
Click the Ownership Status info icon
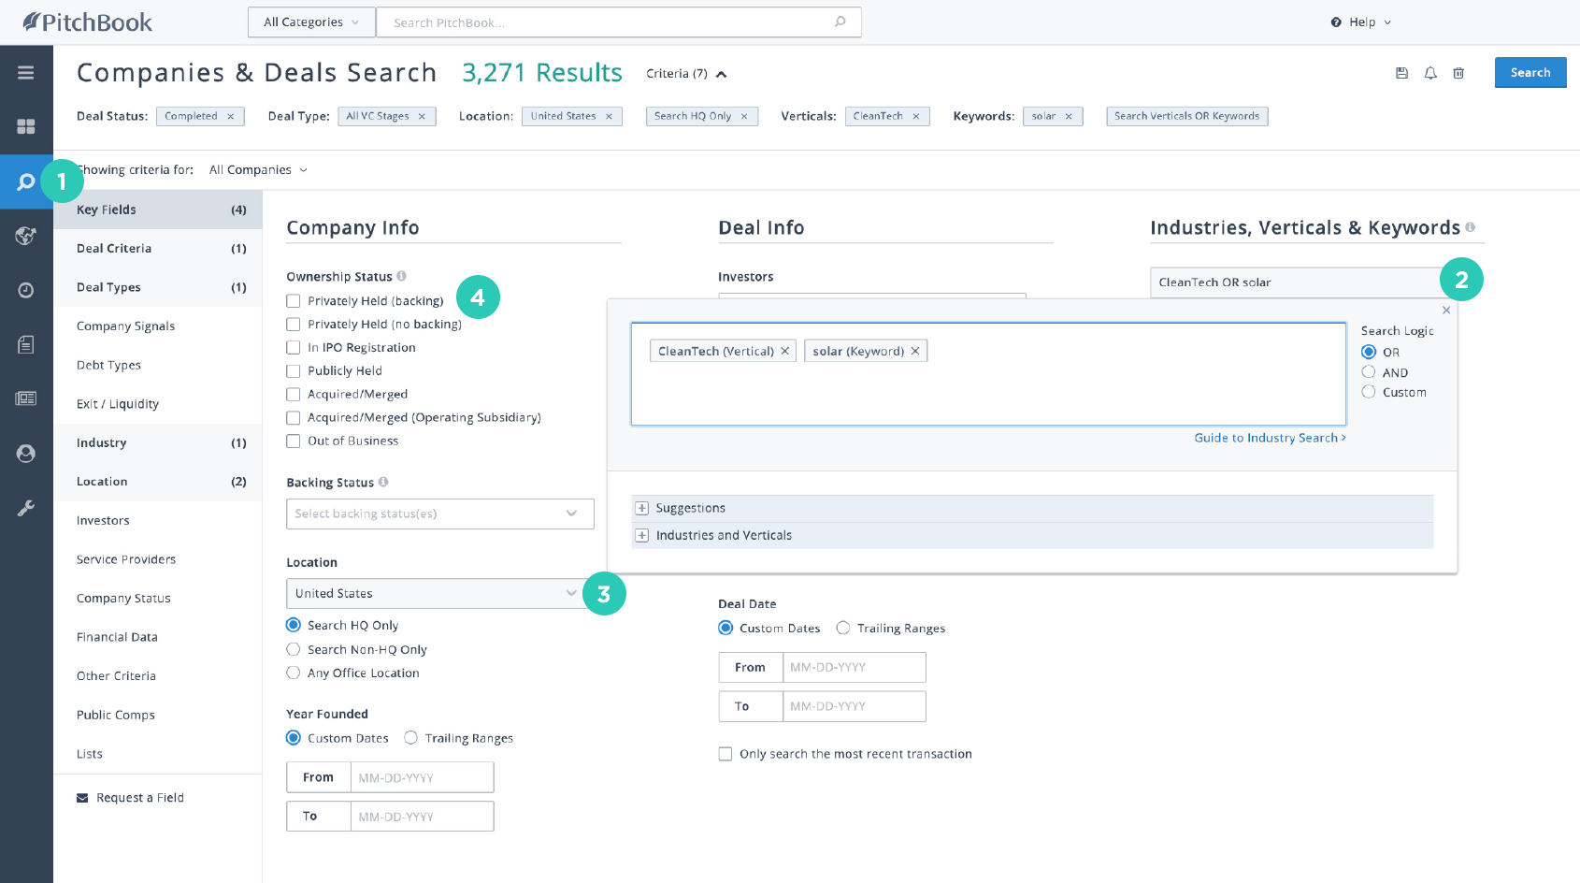pos(401,276)
